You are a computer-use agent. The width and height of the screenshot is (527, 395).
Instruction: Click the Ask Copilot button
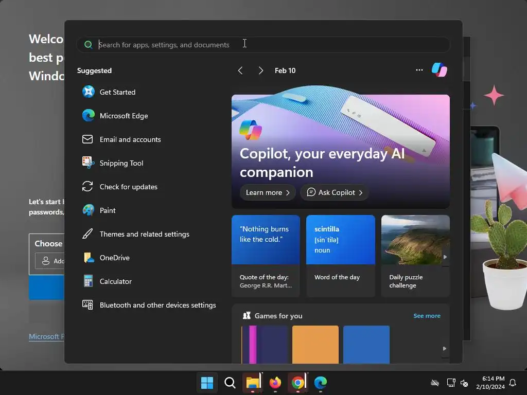click(335, 192)
